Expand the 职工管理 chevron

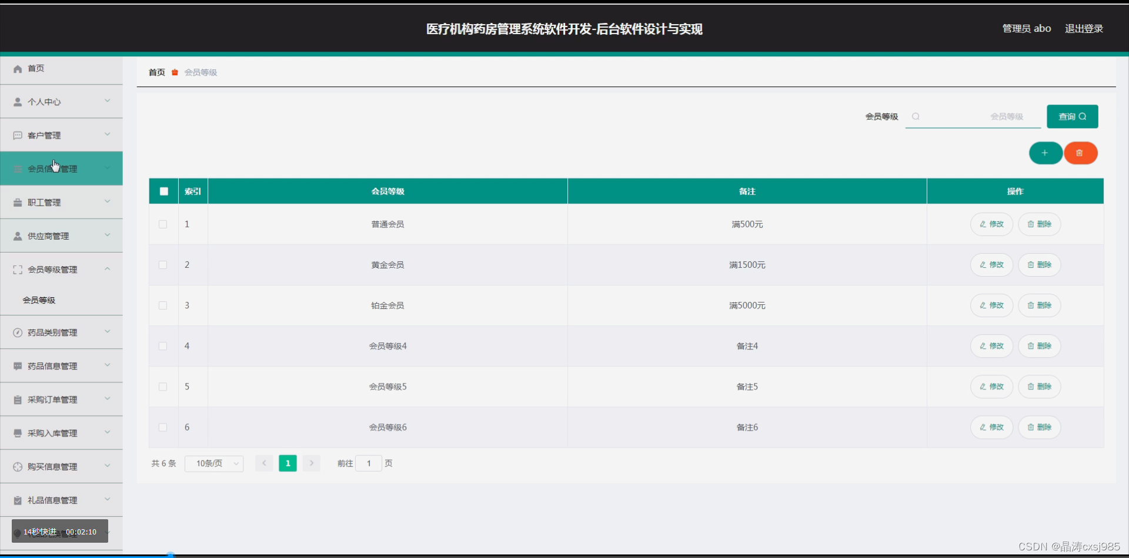click(108, 201)
